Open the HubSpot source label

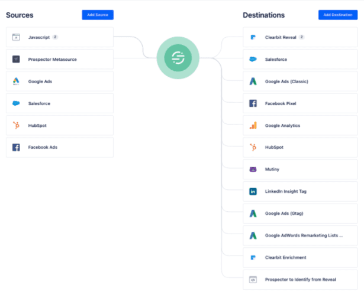pos(37,126)
